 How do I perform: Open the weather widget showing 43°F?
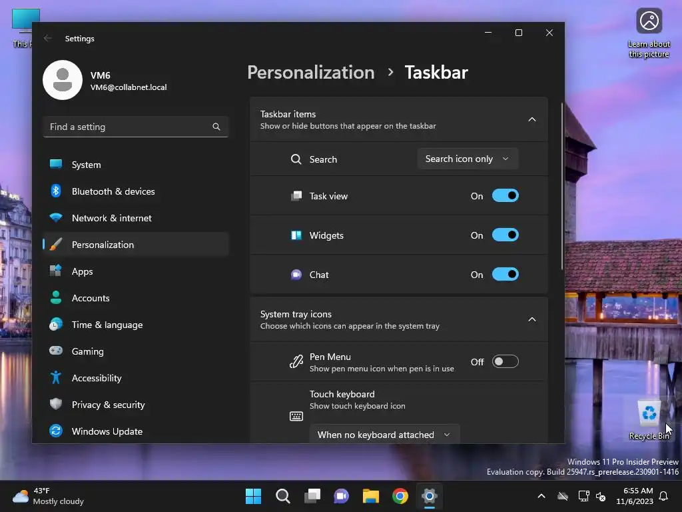[48, 496]
